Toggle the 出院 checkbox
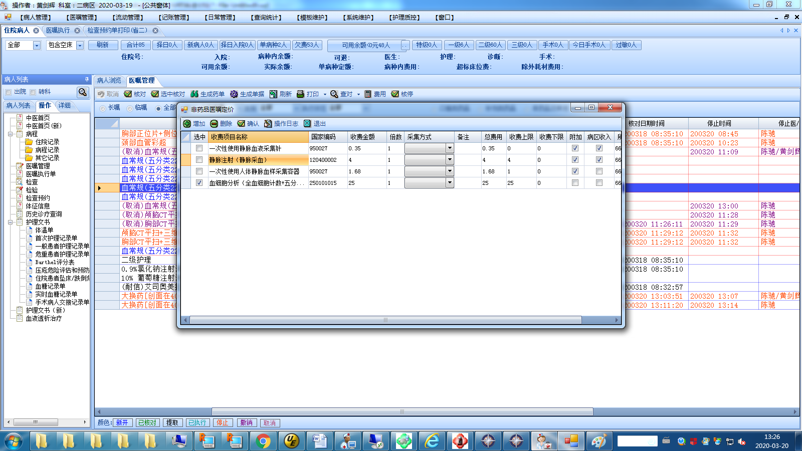802x451 pixels. point(8,92)
